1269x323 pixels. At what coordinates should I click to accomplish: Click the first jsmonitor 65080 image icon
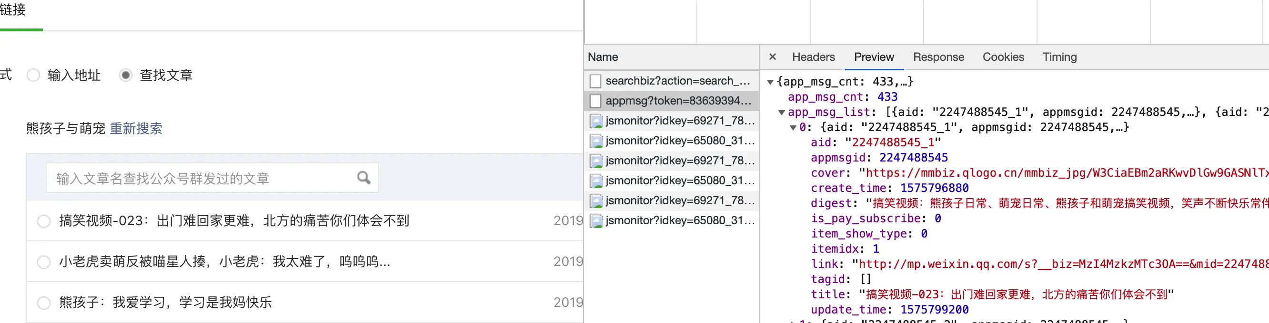[596, 142]
